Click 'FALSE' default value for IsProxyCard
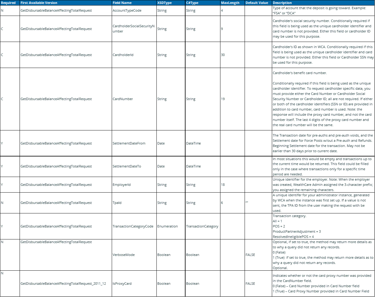375x297 pixels. [258, 284]
